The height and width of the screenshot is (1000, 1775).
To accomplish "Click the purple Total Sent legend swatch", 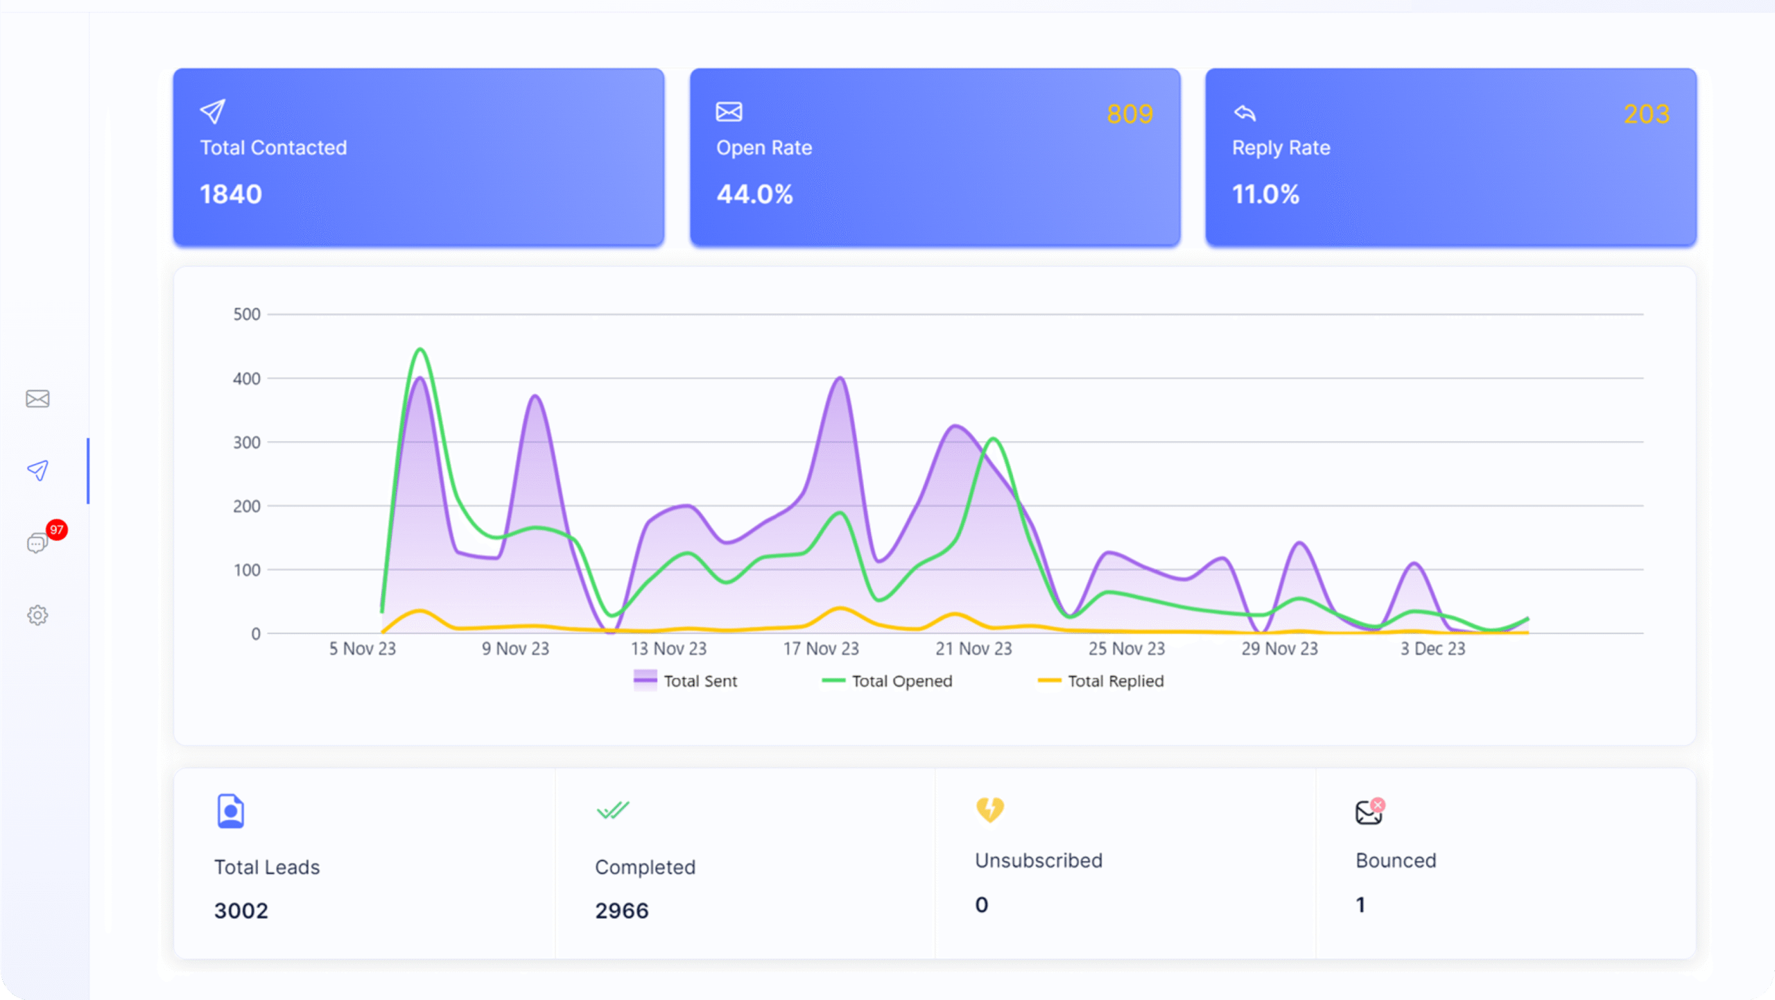I will [x=645, y=680].
